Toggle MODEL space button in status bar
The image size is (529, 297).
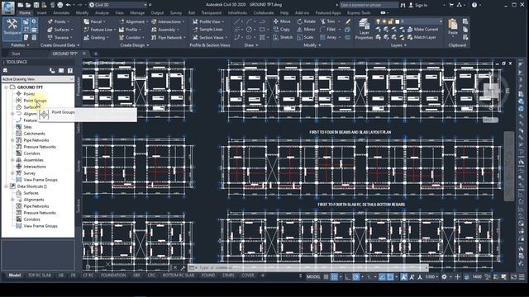313,277
